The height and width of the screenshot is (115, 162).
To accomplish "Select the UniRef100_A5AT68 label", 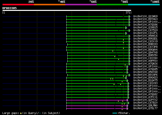I will 145,72.
